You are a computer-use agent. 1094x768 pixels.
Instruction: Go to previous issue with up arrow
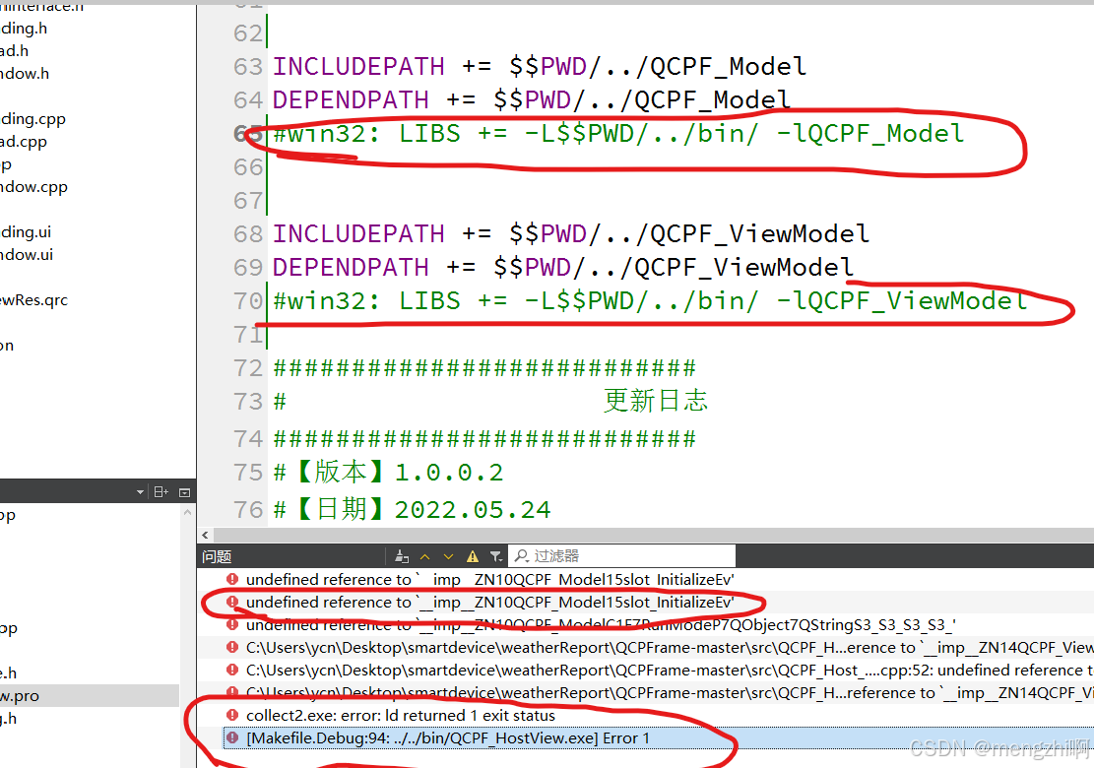tap(425, 556)
